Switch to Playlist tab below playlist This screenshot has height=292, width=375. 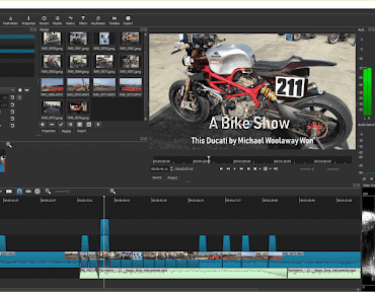[x=66, y=131]
